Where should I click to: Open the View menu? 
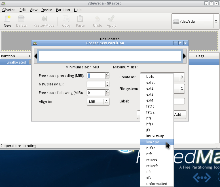[33, 10]
